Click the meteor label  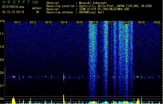click(37, 8)
